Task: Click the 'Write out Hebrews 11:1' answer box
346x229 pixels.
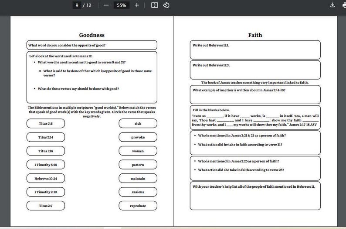Action: point(255,50)
